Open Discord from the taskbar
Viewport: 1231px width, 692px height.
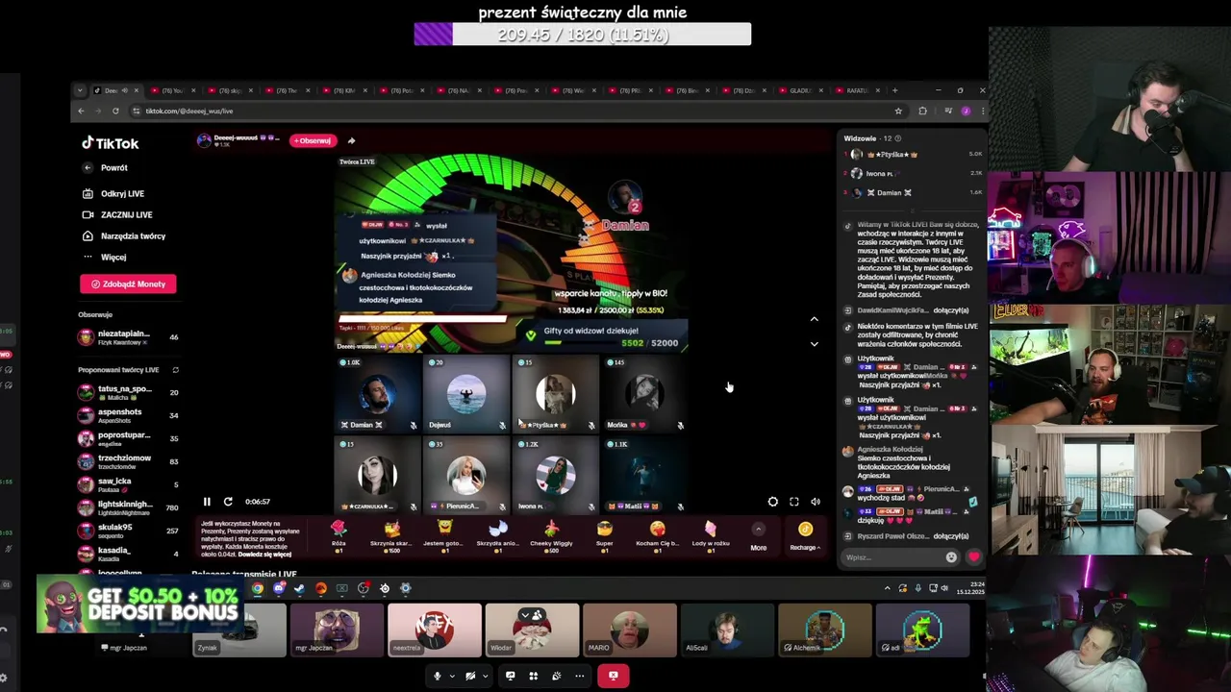click(279, 588)
